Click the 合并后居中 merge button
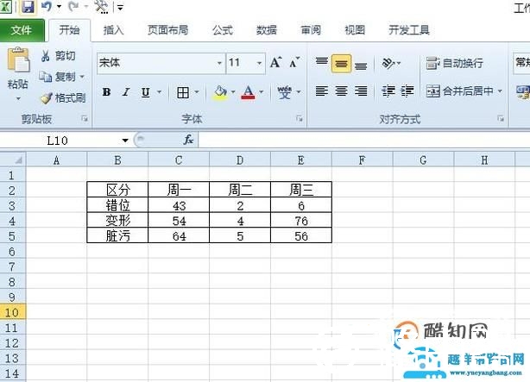 click(x=459, y=91)
